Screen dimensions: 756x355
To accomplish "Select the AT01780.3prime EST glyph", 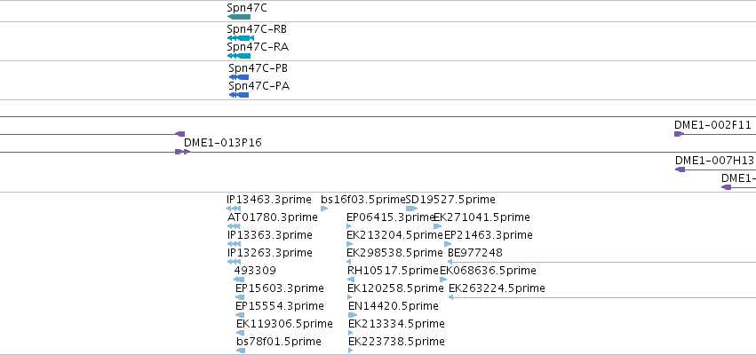I will tap(234, 226).
